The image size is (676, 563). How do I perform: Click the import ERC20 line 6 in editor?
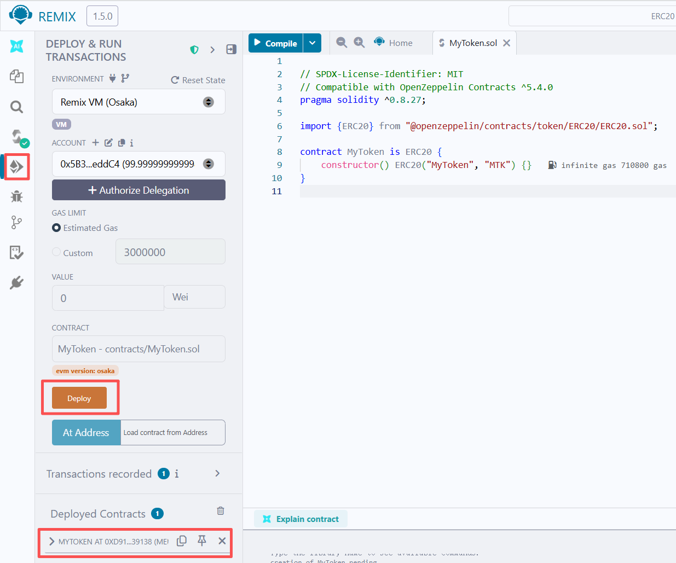pos(479,126)
